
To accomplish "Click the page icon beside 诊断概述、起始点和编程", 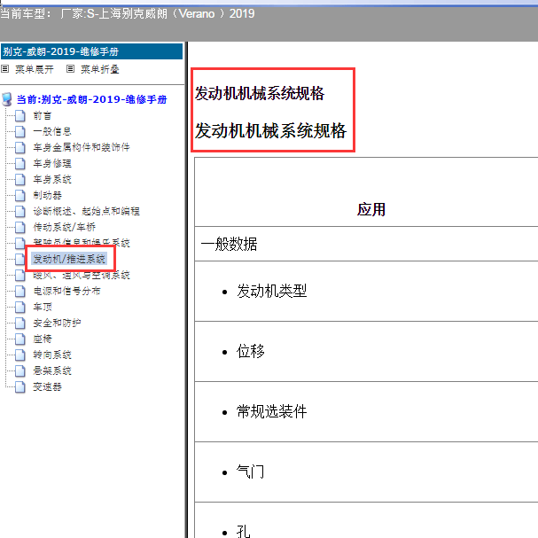I will pos(19,211).
